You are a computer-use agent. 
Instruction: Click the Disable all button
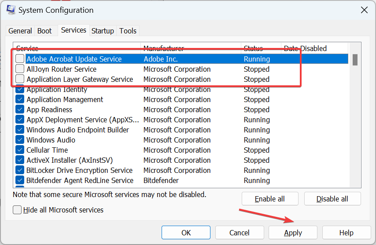pos(332,199)
